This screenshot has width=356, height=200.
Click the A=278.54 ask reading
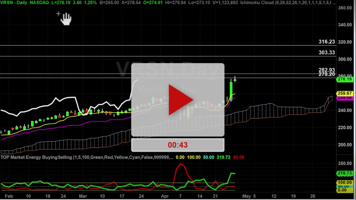click(x=131, y=3)
